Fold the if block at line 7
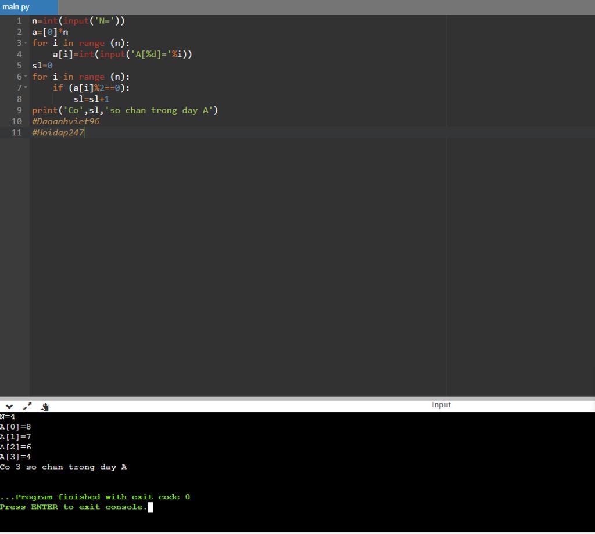Image resolution: width=595 pixels, height=534 pixels. [26, 88]
